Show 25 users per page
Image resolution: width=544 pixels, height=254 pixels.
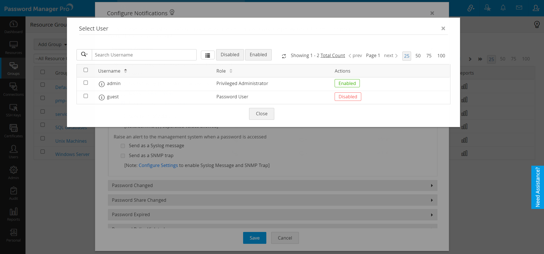[x=407, y=56]
